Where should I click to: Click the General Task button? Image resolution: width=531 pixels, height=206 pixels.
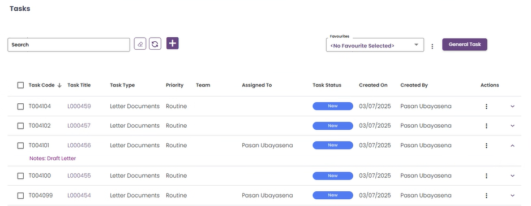(x=465, y=44)
